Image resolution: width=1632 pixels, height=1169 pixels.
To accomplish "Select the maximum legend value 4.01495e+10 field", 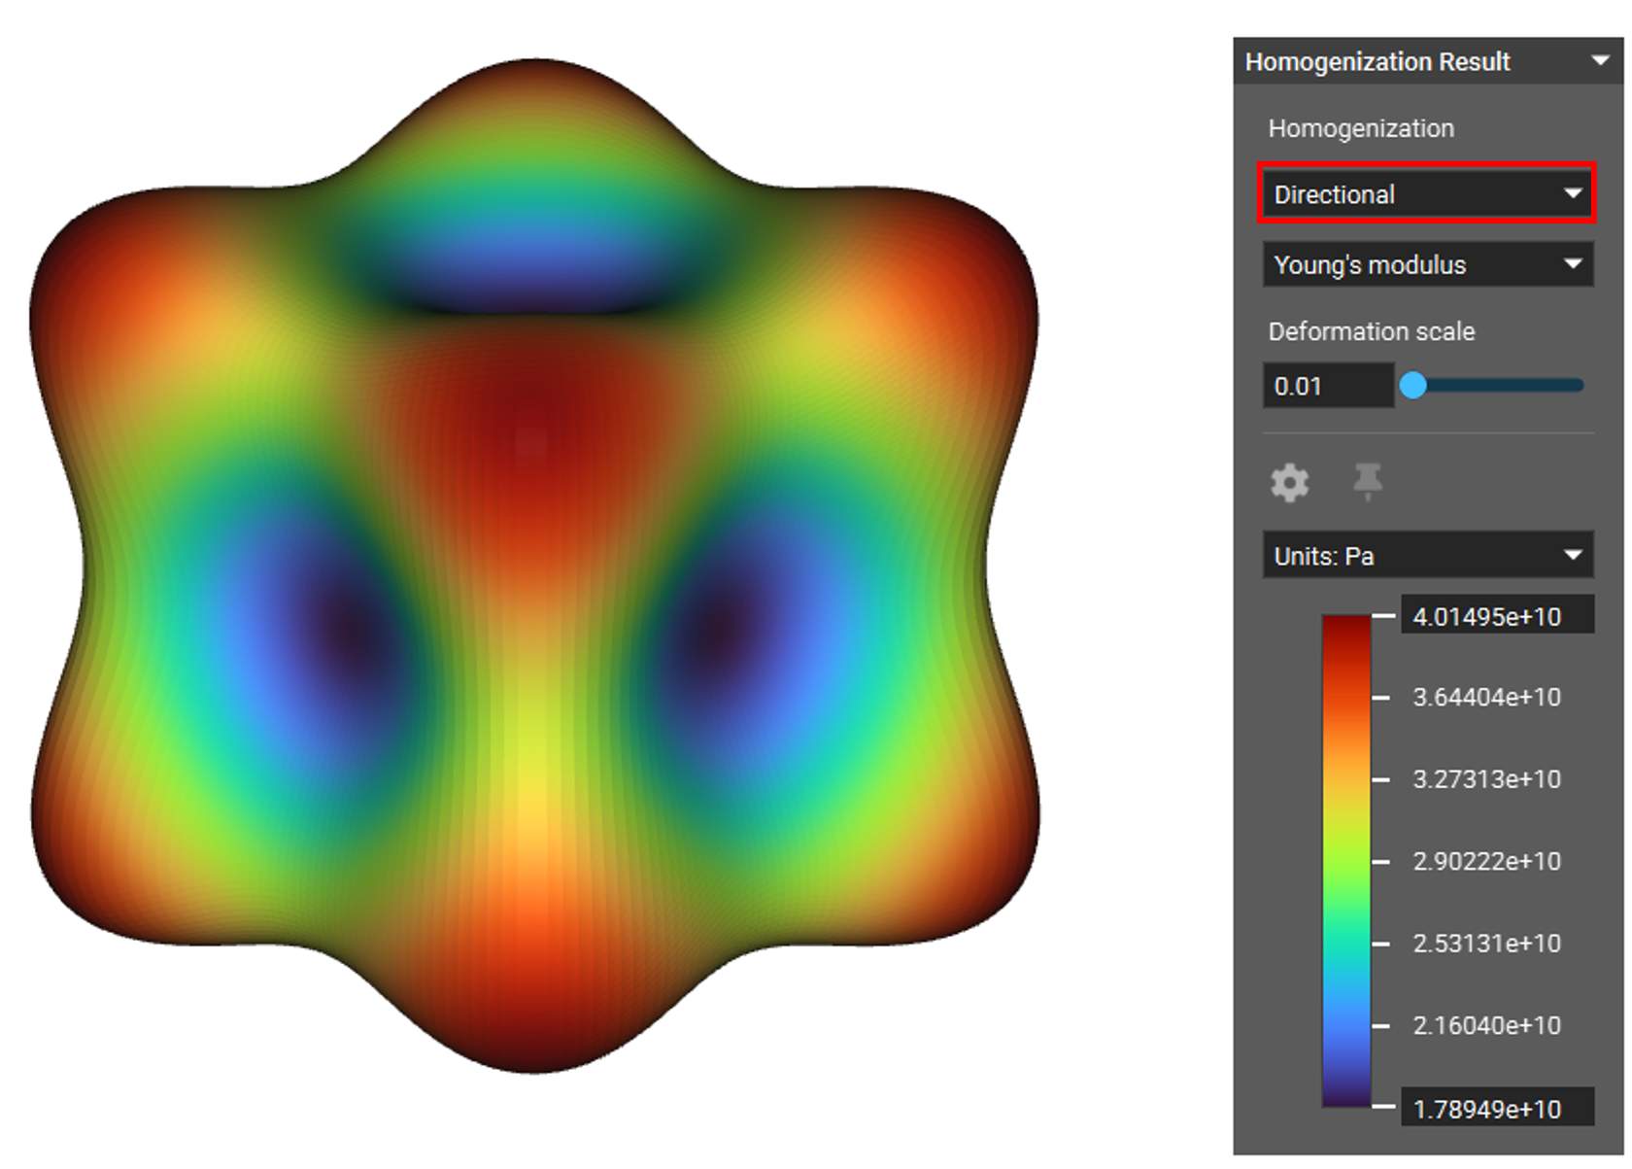I will (1495, 616).
